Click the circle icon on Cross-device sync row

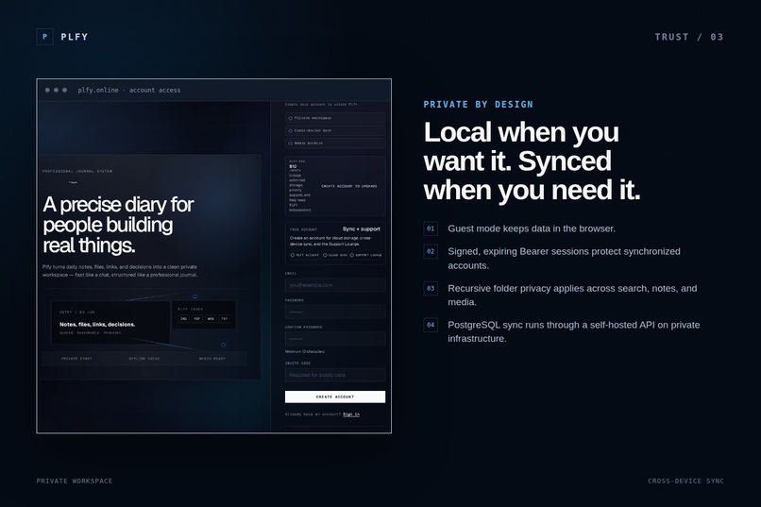click(291, 130)
